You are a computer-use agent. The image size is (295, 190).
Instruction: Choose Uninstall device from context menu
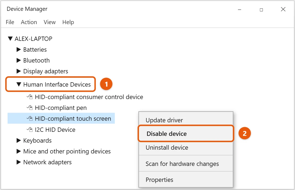[186, 148]
